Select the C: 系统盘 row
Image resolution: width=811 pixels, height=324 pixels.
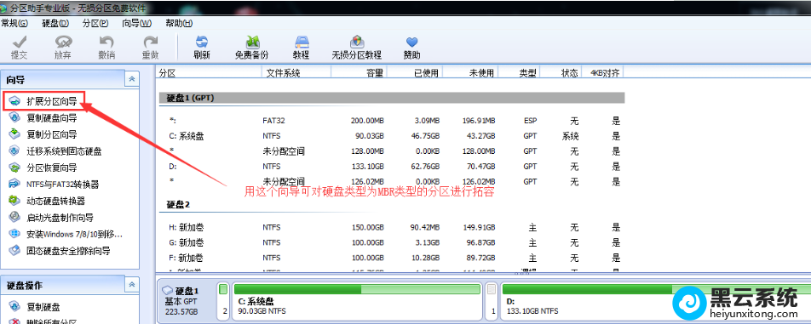click(x=392, y=136)
